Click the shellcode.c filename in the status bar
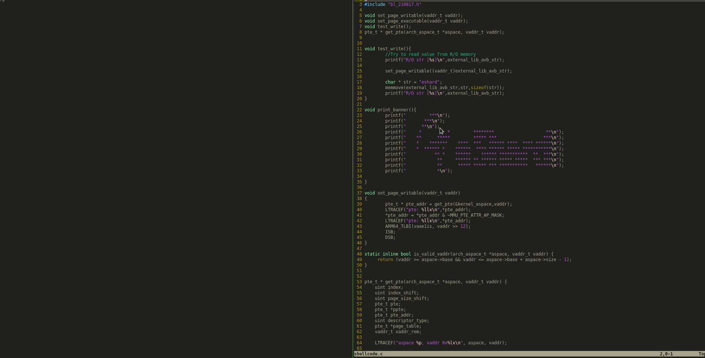The height and width of the screenshot is (358, 705). (368, 354)
